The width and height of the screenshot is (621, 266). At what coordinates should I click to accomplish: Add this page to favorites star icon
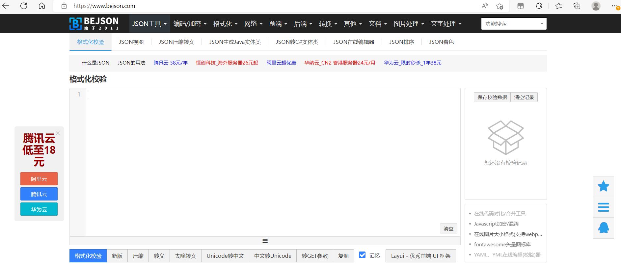point(500,6)
